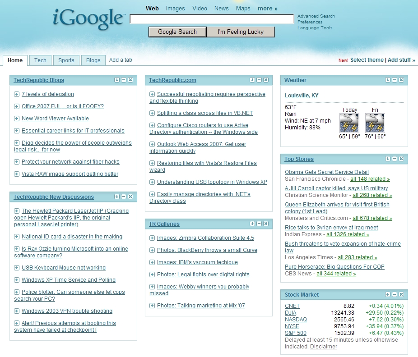
Task: Minimize the Stock Market gadget
Action: [x=395, y=294]
